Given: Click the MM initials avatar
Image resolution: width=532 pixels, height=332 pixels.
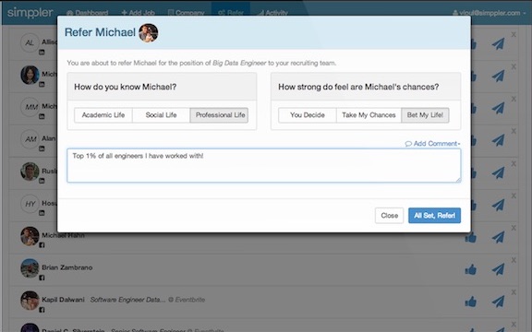Looking at the screenshot, I should point(30,107).
